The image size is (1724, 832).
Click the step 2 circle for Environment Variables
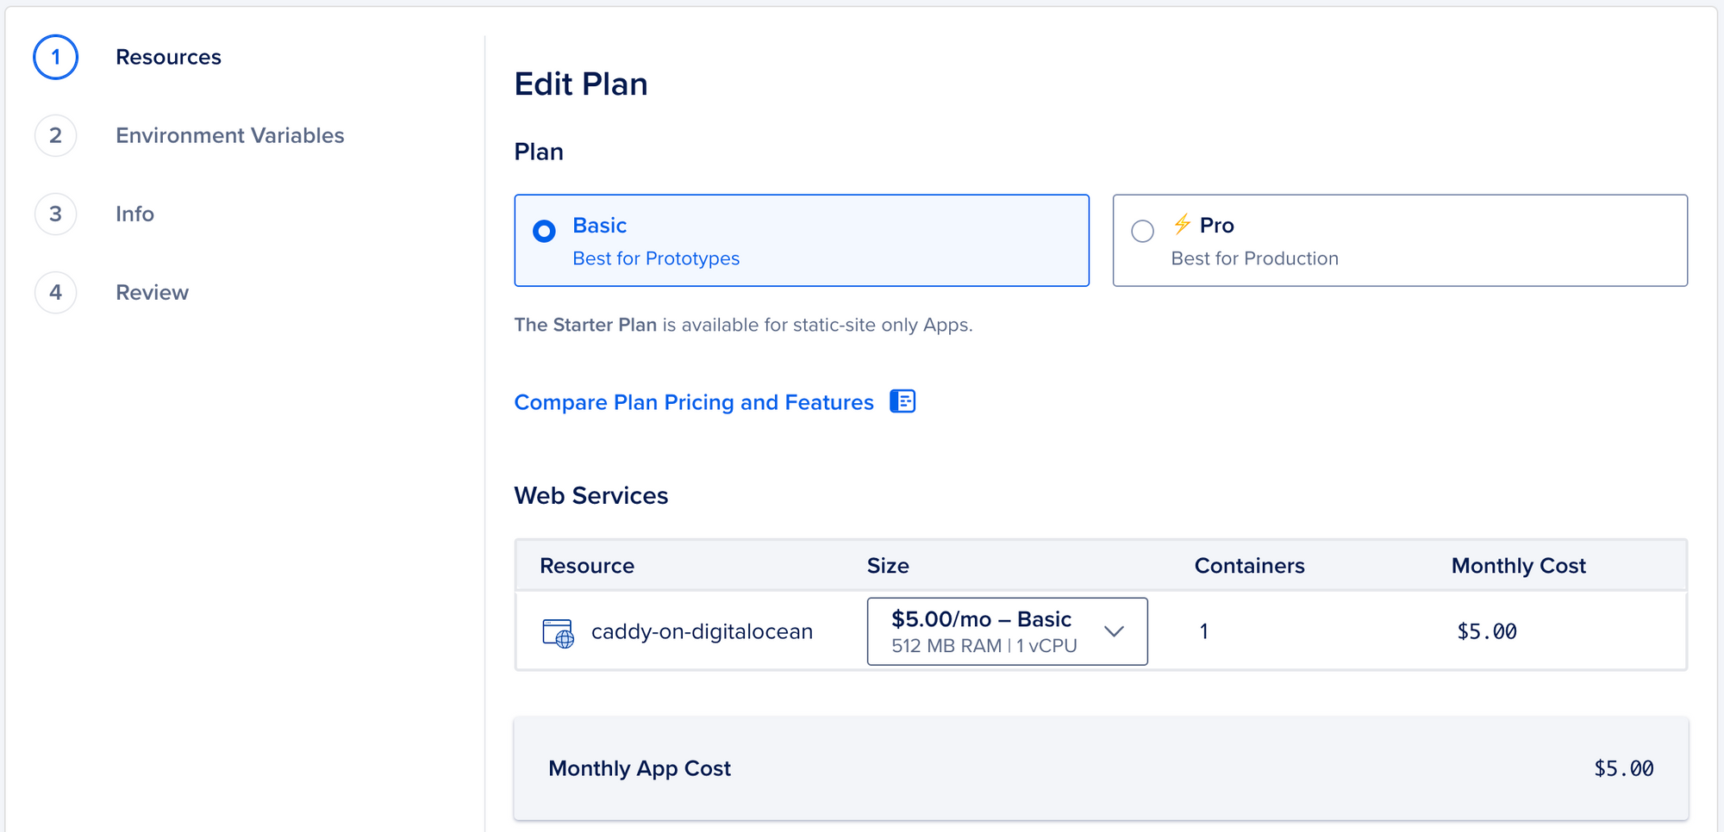tap(55, 135)
